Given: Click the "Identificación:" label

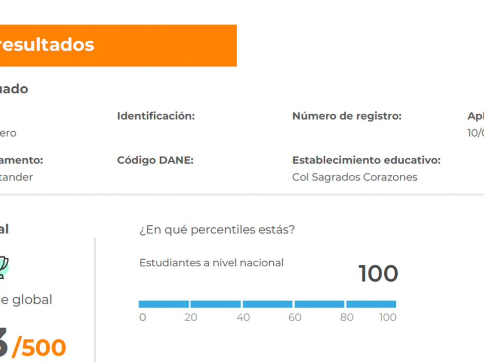Looking at the screenshot, I should (156, 116).
